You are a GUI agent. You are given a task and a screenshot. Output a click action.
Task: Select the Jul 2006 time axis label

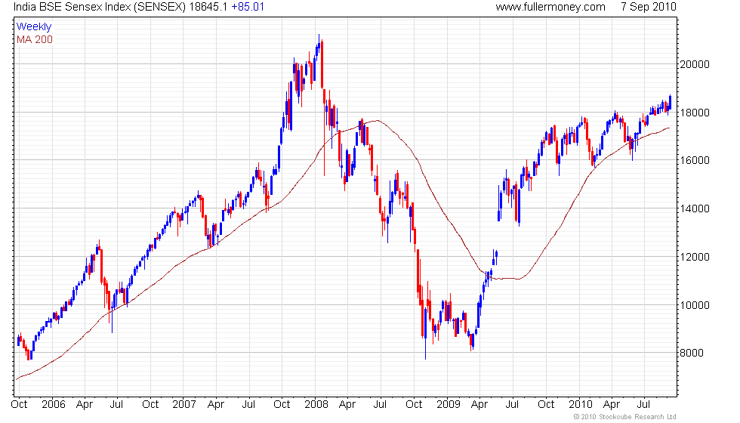coord(116,404)
